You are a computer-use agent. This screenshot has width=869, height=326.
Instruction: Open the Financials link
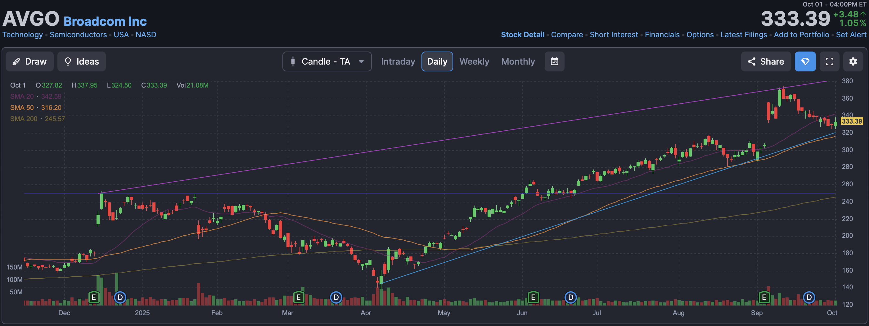click(662, 35)
